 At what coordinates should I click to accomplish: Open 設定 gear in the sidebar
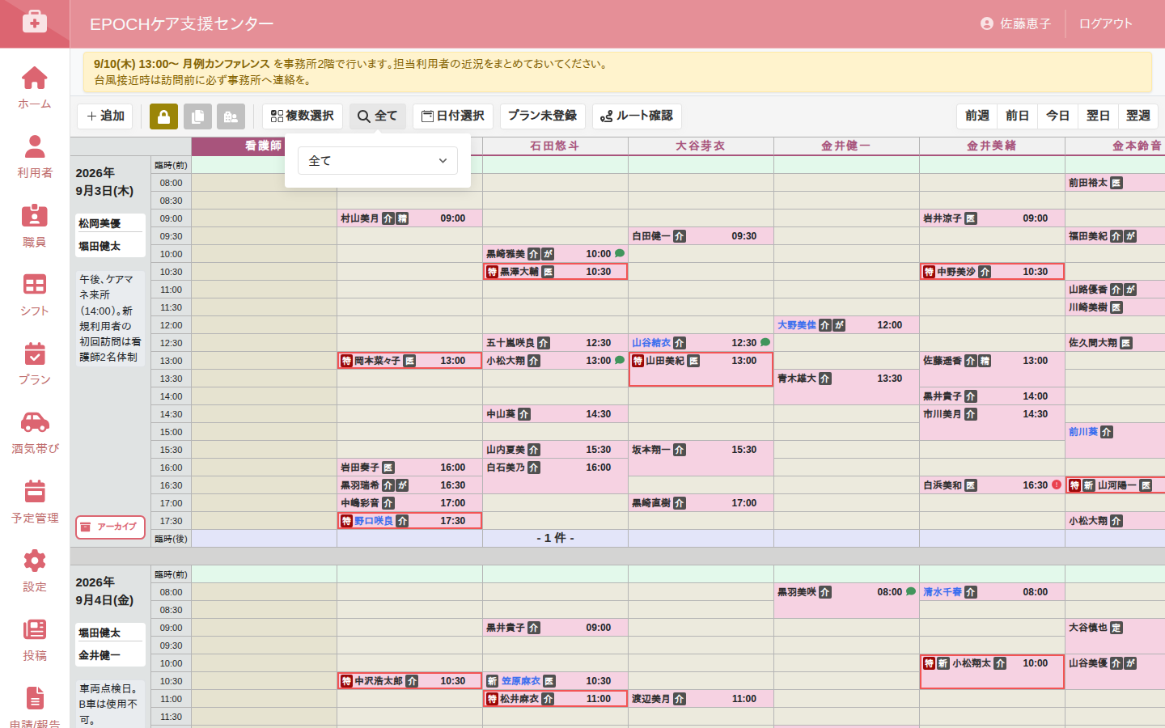(x=35, y=570)
